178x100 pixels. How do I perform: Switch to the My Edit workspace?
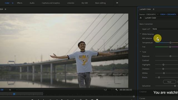coord(85,3)
